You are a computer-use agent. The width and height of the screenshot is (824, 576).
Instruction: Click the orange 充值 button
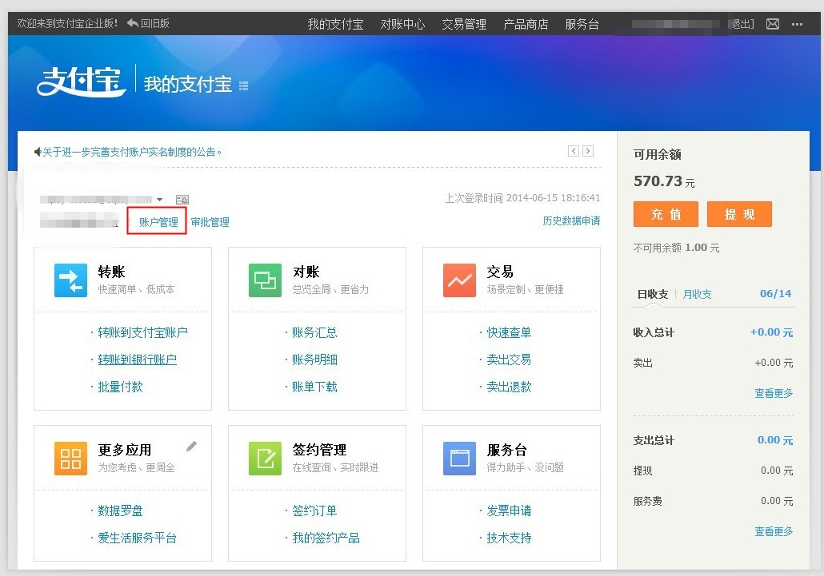click(x=666, y=214)
